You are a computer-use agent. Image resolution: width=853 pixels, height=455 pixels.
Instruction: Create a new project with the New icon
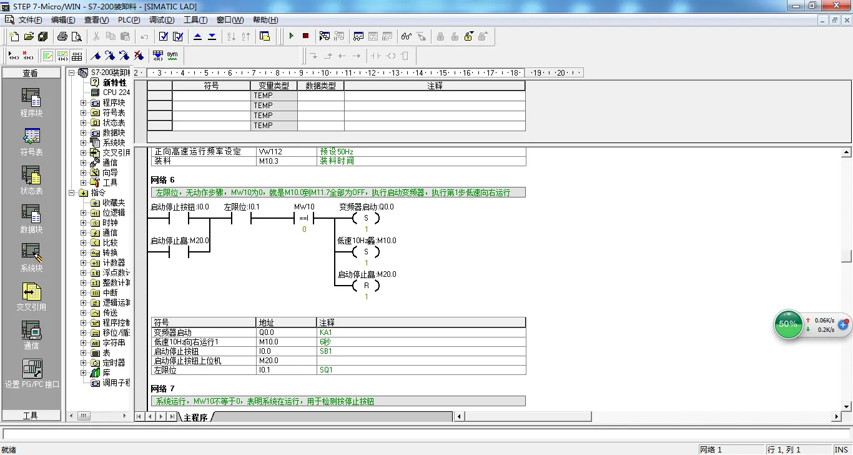tap(14, 36)
